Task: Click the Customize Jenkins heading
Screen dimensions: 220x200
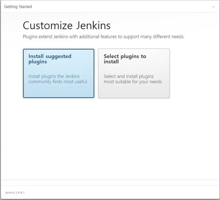Action: tap(67, 26)
